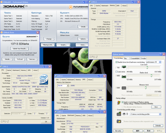The image size is (166, 133).
Task: Click Restore clock frequencies after suspended mode checkbox
Action: coord(122,121)
